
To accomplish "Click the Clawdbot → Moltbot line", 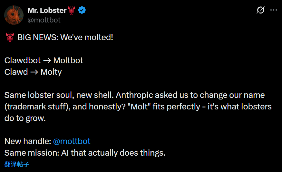I will pos(44,60).
